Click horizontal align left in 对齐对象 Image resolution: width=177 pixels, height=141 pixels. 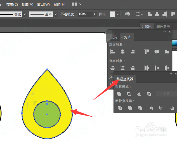(112, 52)
